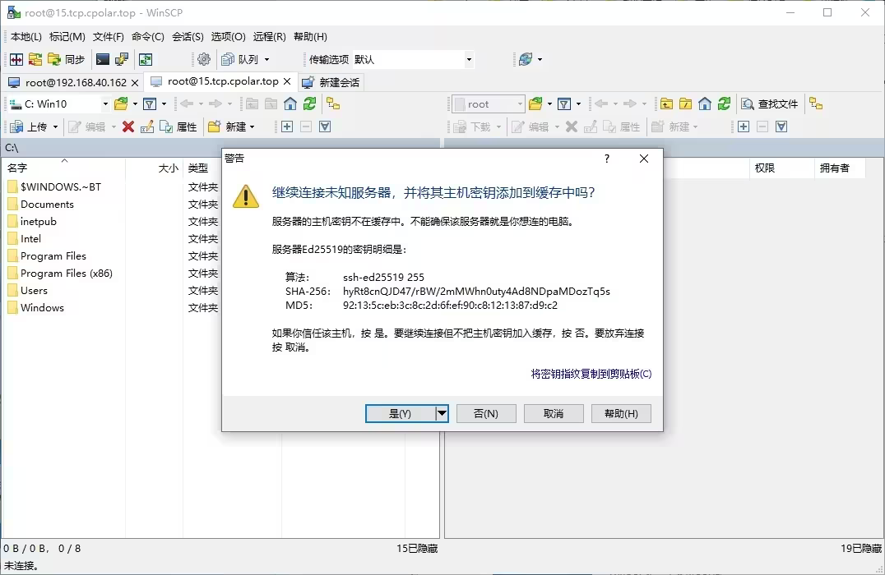Open the terminal console icon
The width and height of the screenshot is (885, 575).
[x=103, y=59]
